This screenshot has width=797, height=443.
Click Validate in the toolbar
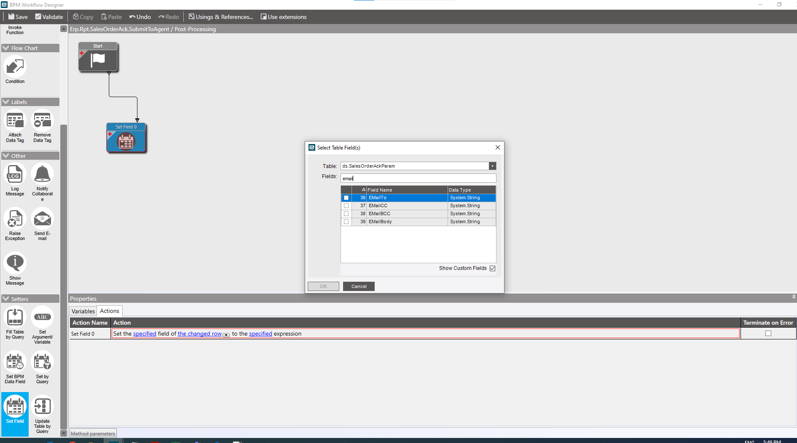(49, 17)
